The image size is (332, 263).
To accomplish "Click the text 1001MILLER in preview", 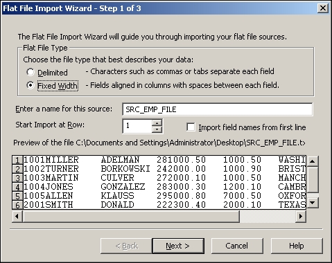I will click(x=51, y=160).
